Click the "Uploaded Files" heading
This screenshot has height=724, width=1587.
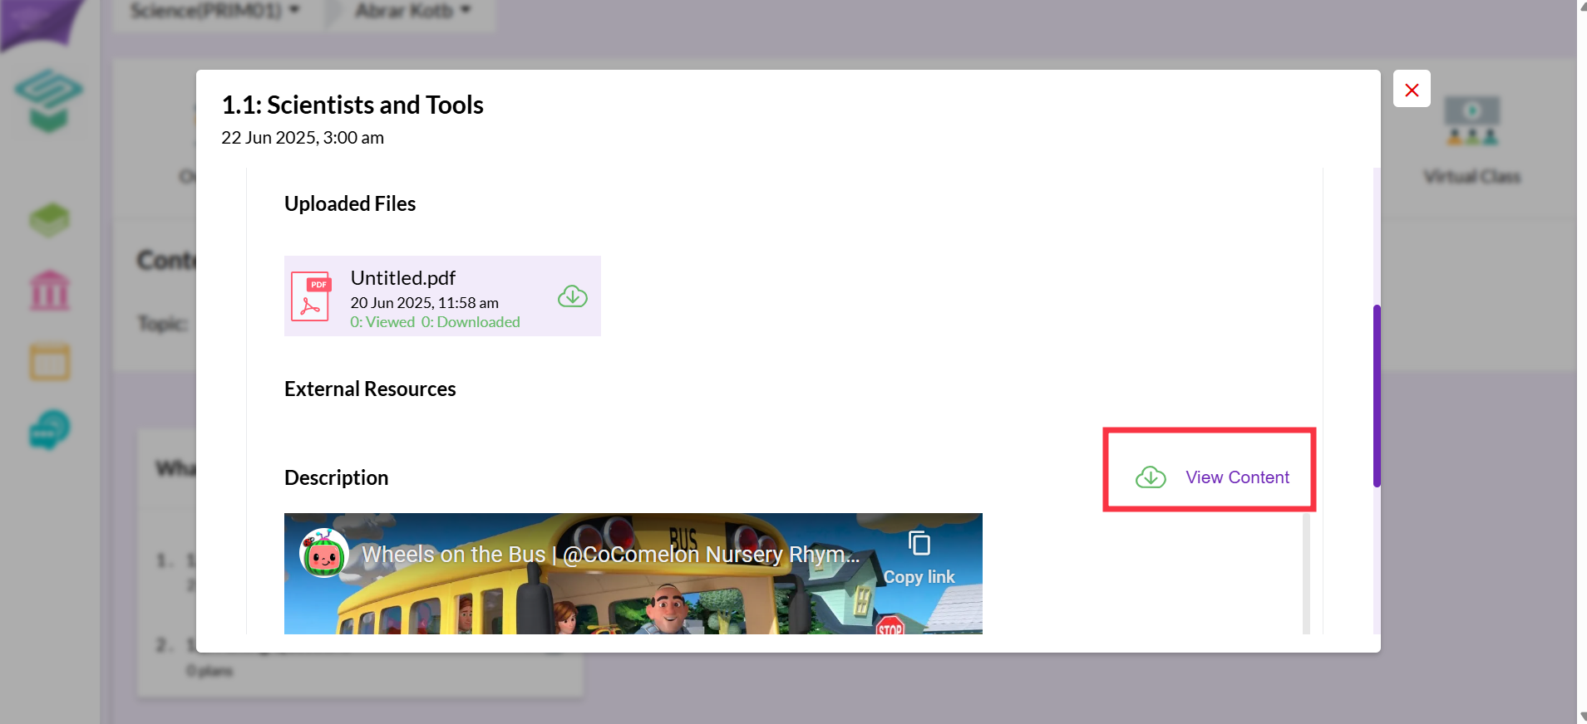(350, 204)
